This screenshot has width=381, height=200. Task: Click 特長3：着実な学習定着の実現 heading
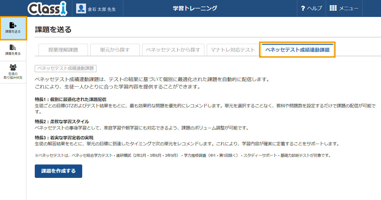click(x=64, y=137)
